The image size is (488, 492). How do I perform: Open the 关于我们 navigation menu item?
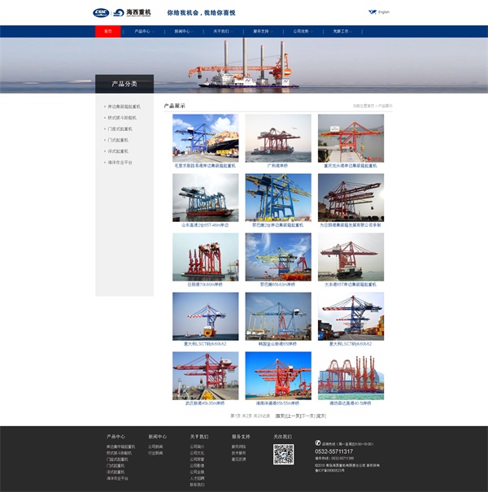click(221, 32)
